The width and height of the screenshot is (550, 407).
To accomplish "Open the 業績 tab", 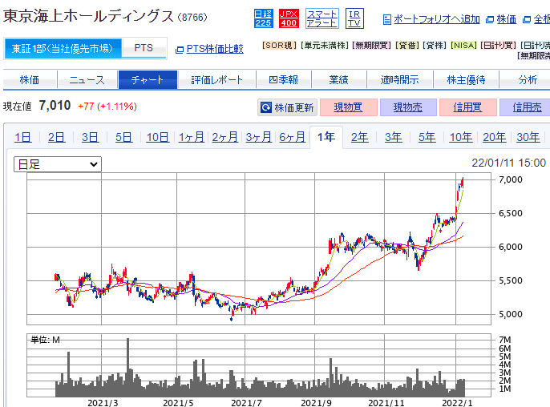I will coord(339,80).
